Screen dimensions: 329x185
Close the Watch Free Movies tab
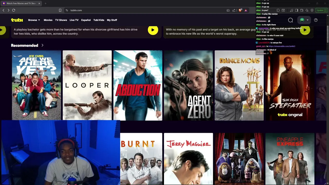[x=39, y=3]
